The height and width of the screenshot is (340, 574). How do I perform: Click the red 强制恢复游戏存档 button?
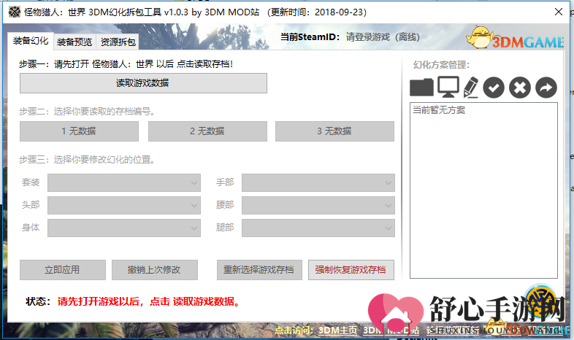pyautogui.click(x=351, y=270)
